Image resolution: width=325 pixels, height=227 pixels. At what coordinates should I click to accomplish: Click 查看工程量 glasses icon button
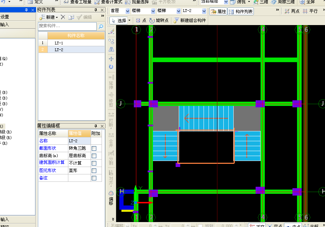pos(78,2)
